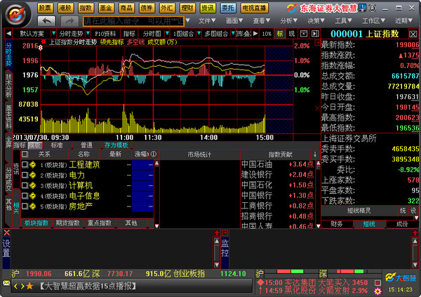Open the 查看 menu
Screen dimensions: 421x297
click(x=261, y=20)
